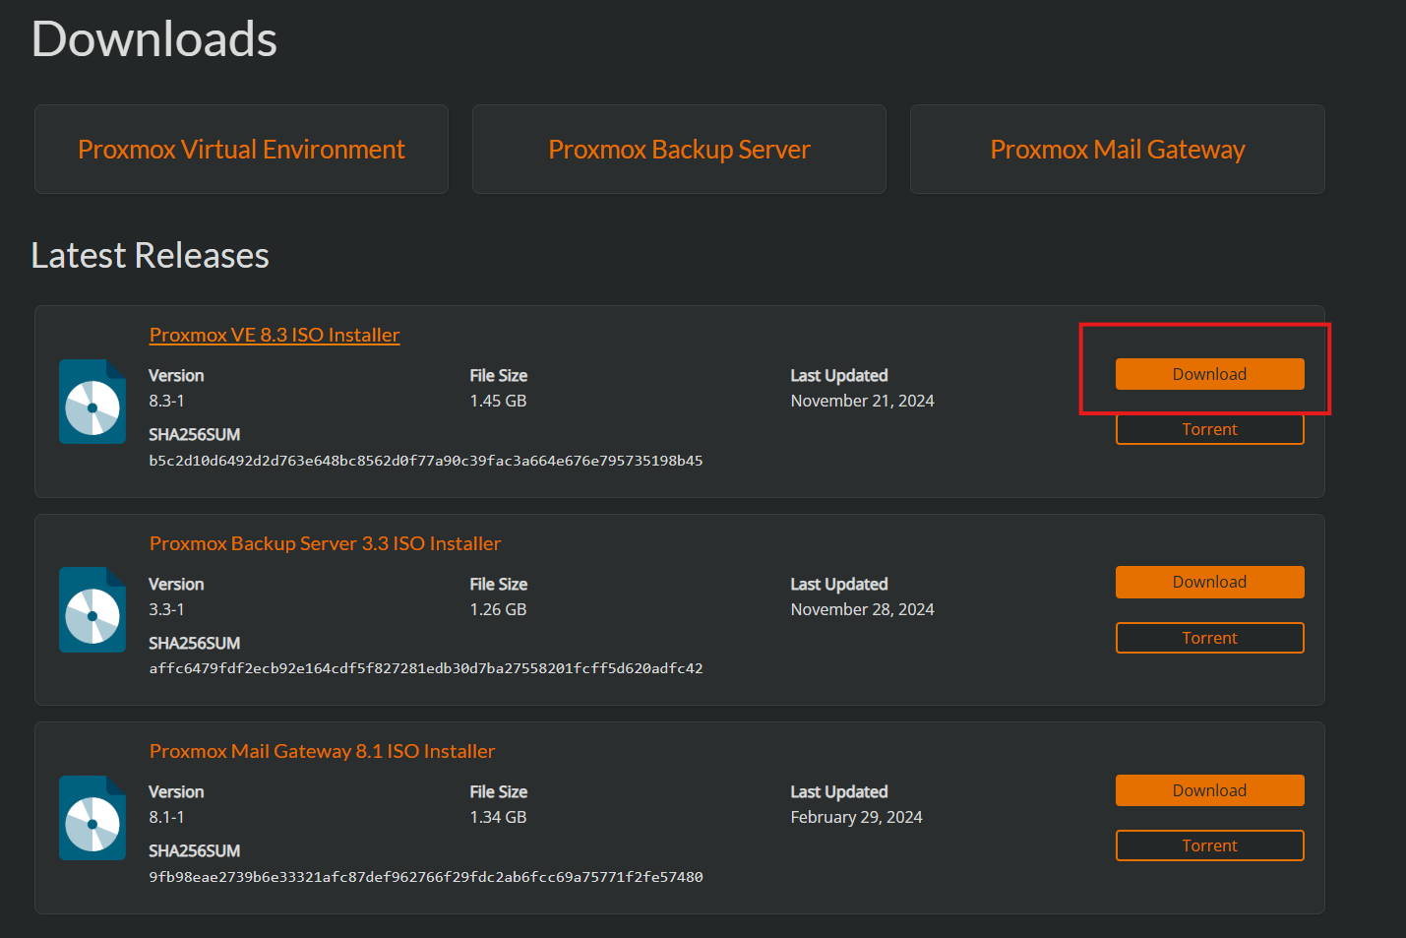
Task: Open the Proxmox Backup Server downloads card
Action: point(679,150)
